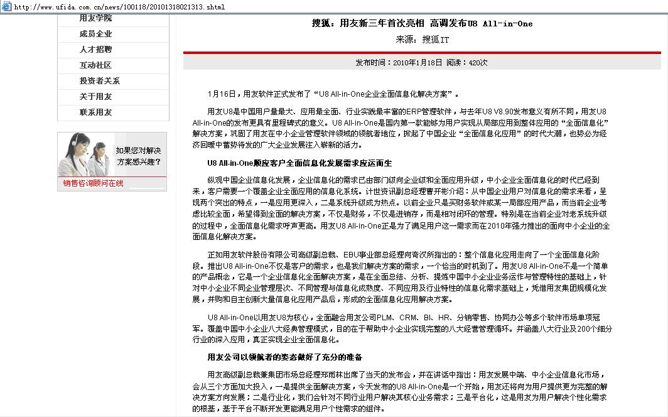Click heading U8 All-in-One顺应客户全面信息化发展需求
668x417 pixels.
pyautogui.click(x=299, y=163)
